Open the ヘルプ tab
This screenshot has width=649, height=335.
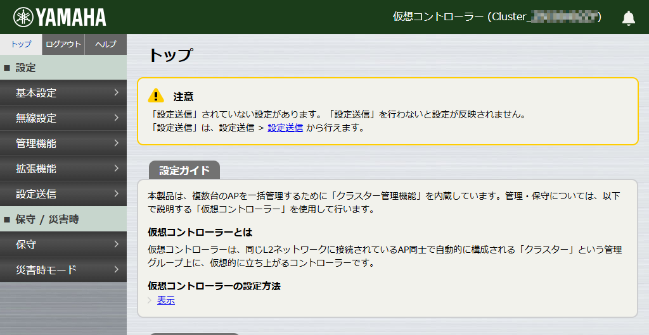tap(105, 44)
